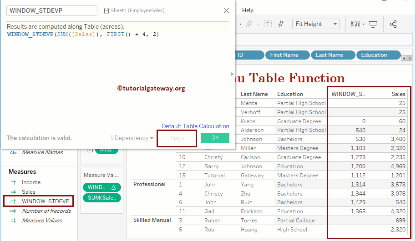Click the share workbook icon
The width and height of the screenshot is (416, 241).
[393, 24]
